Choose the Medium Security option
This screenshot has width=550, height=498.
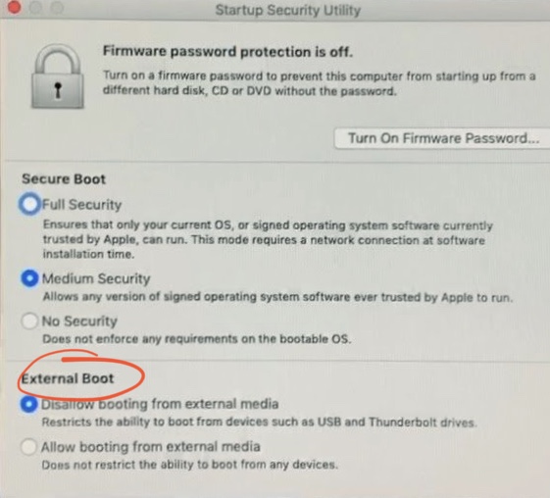29,278
